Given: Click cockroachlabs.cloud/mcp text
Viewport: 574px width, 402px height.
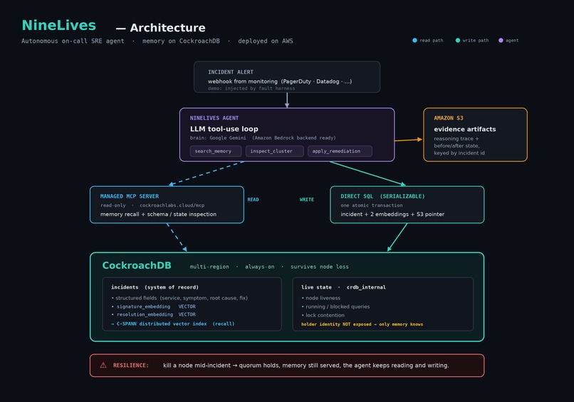Looking at the screenshot, I should [x=172, y=205].
